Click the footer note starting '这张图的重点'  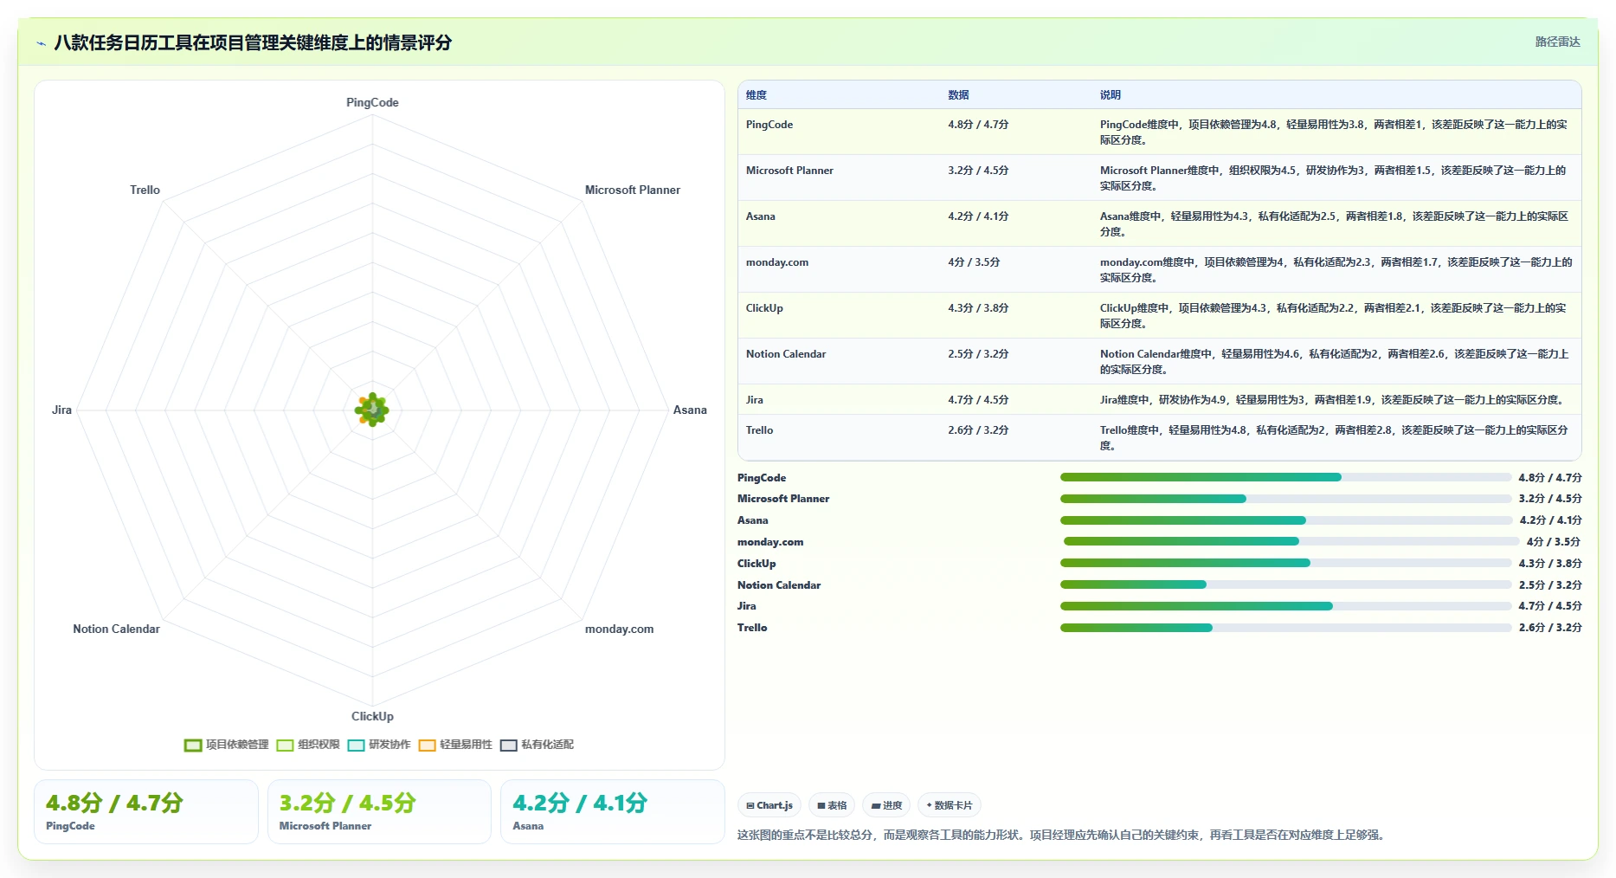1061,836
